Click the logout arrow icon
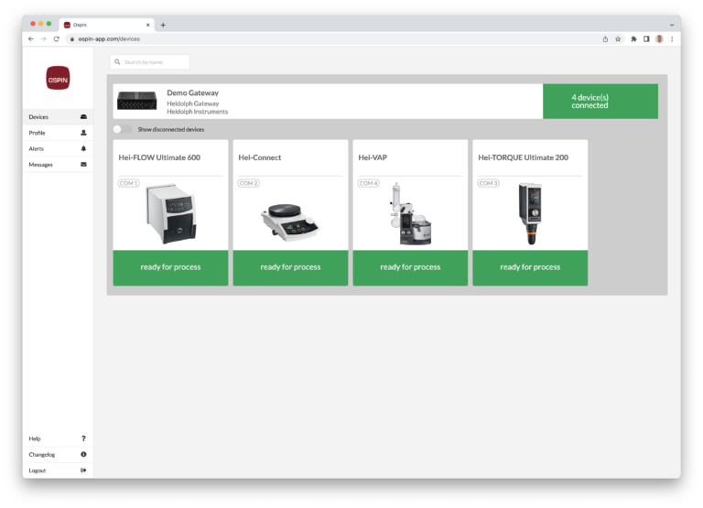The image size is (703, 508). [x=83, y=470]
